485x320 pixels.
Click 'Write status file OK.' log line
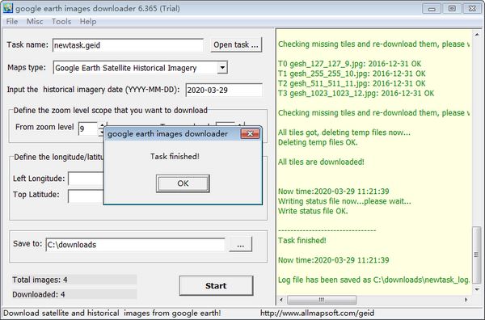313,211
